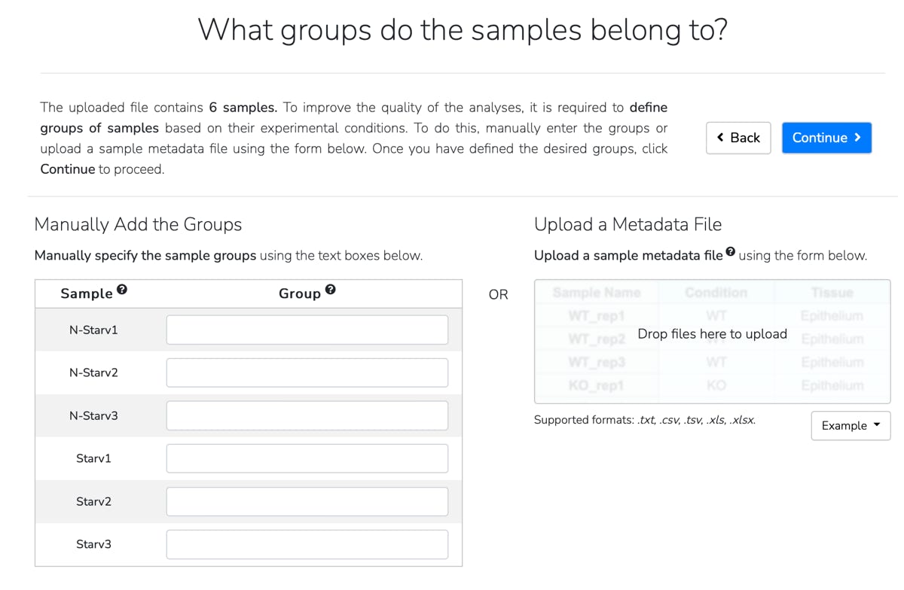The width and height of the screenshot is (904, 590).
Task: Click the Sample column header
Action: [x=87, y=293]
